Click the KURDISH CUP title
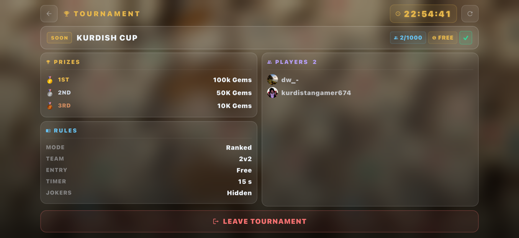519x238 pixels. (x=107, y=37)
